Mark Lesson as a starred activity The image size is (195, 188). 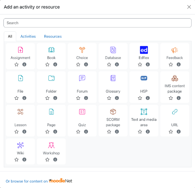[x=17, y=132]
